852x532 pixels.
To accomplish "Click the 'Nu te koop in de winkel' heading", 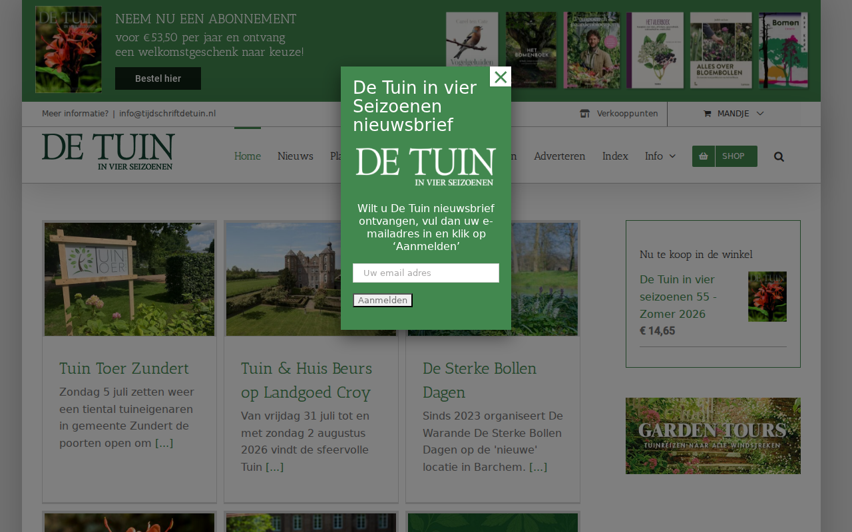I will pyautogui.click(x=696, y=255).
